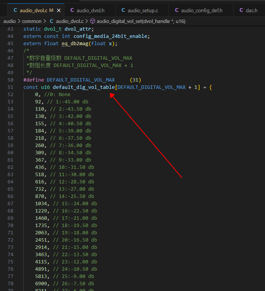265x291 pixels.
Task: Click the C file icon on audio_dvol.c tab
Action: 15,10
